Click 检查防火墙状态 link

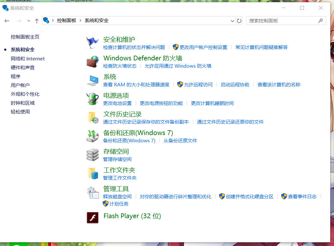[x=120, y=66]
